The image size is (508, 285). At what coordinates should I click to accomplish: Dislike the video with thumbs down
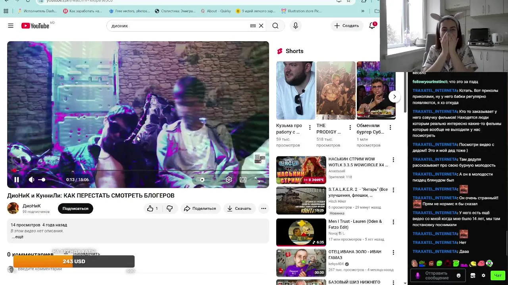point(169,209)
